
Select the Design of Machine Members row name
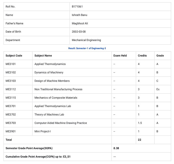coord(52,81)
